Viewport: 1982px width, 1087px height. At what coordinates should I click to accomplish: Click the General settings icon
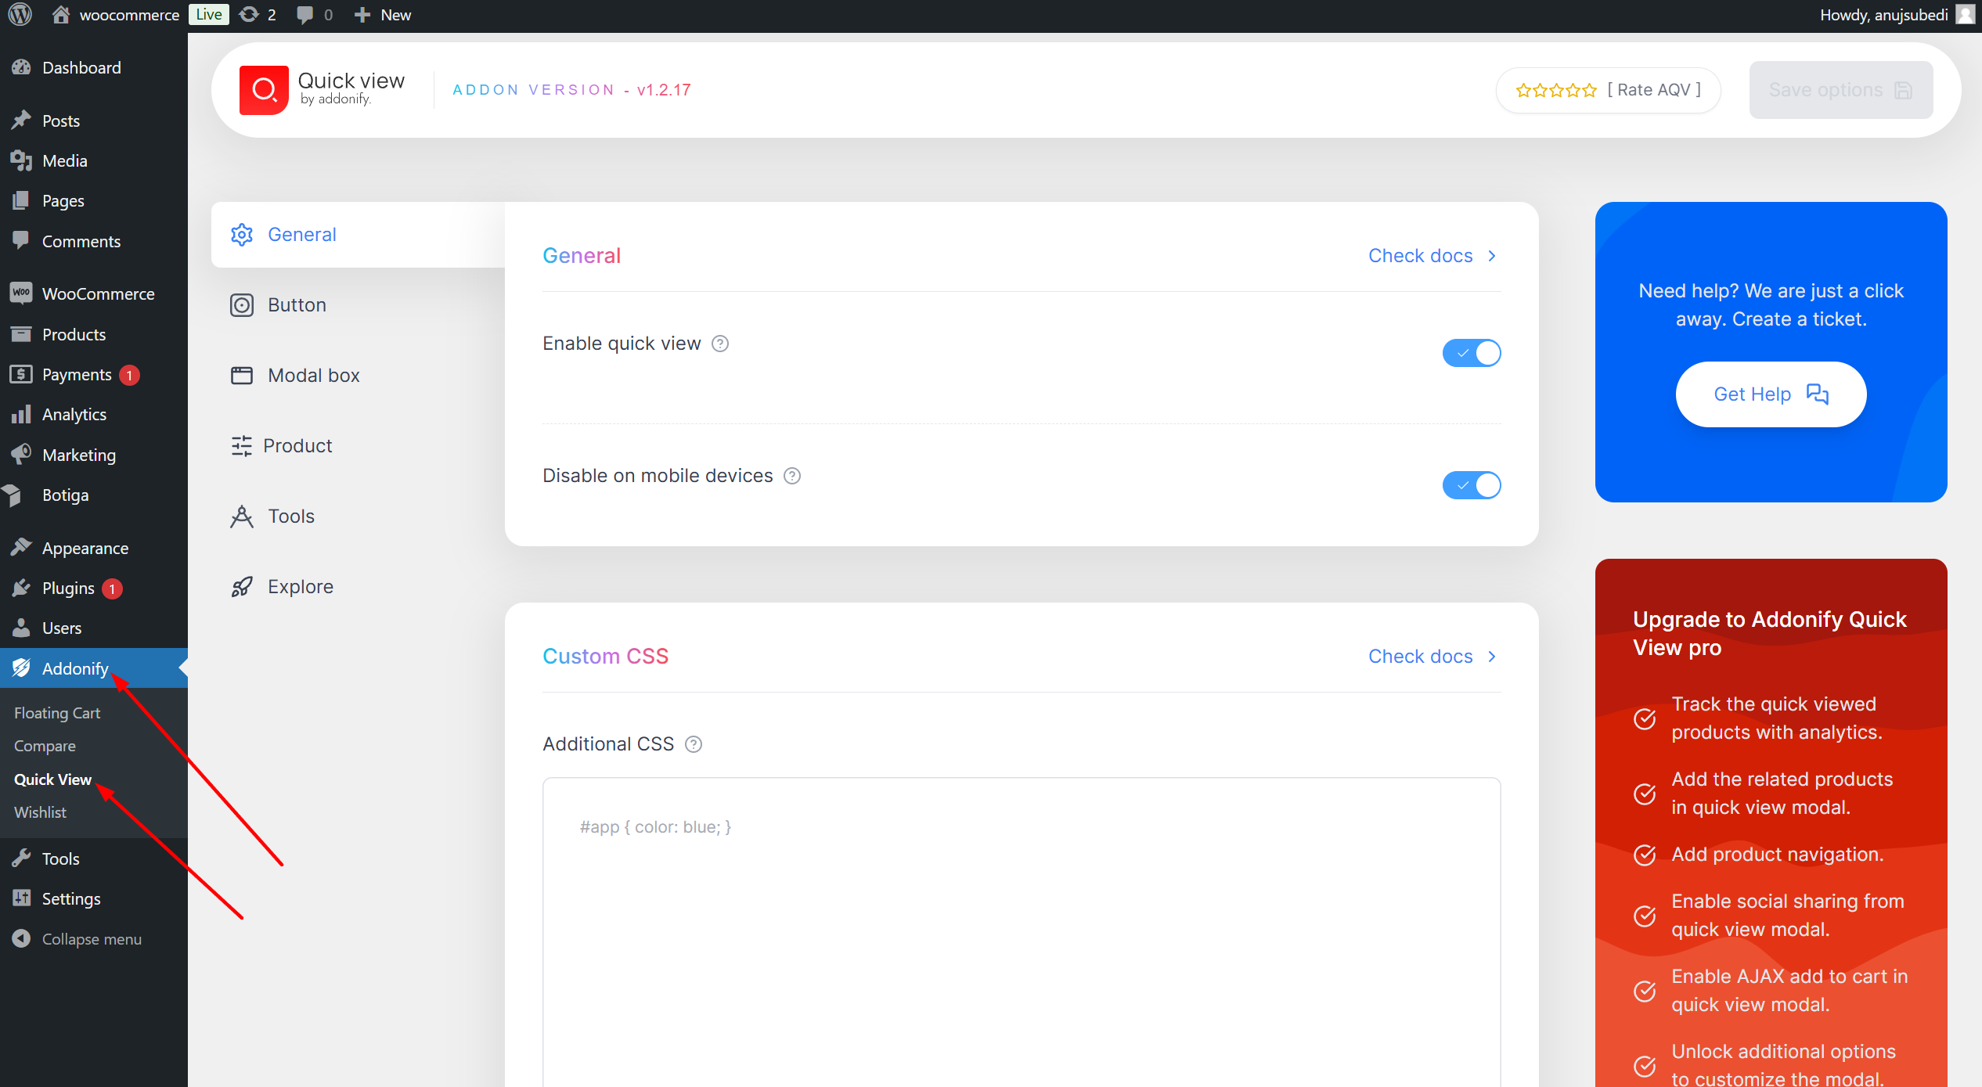[x=241, y=234]
